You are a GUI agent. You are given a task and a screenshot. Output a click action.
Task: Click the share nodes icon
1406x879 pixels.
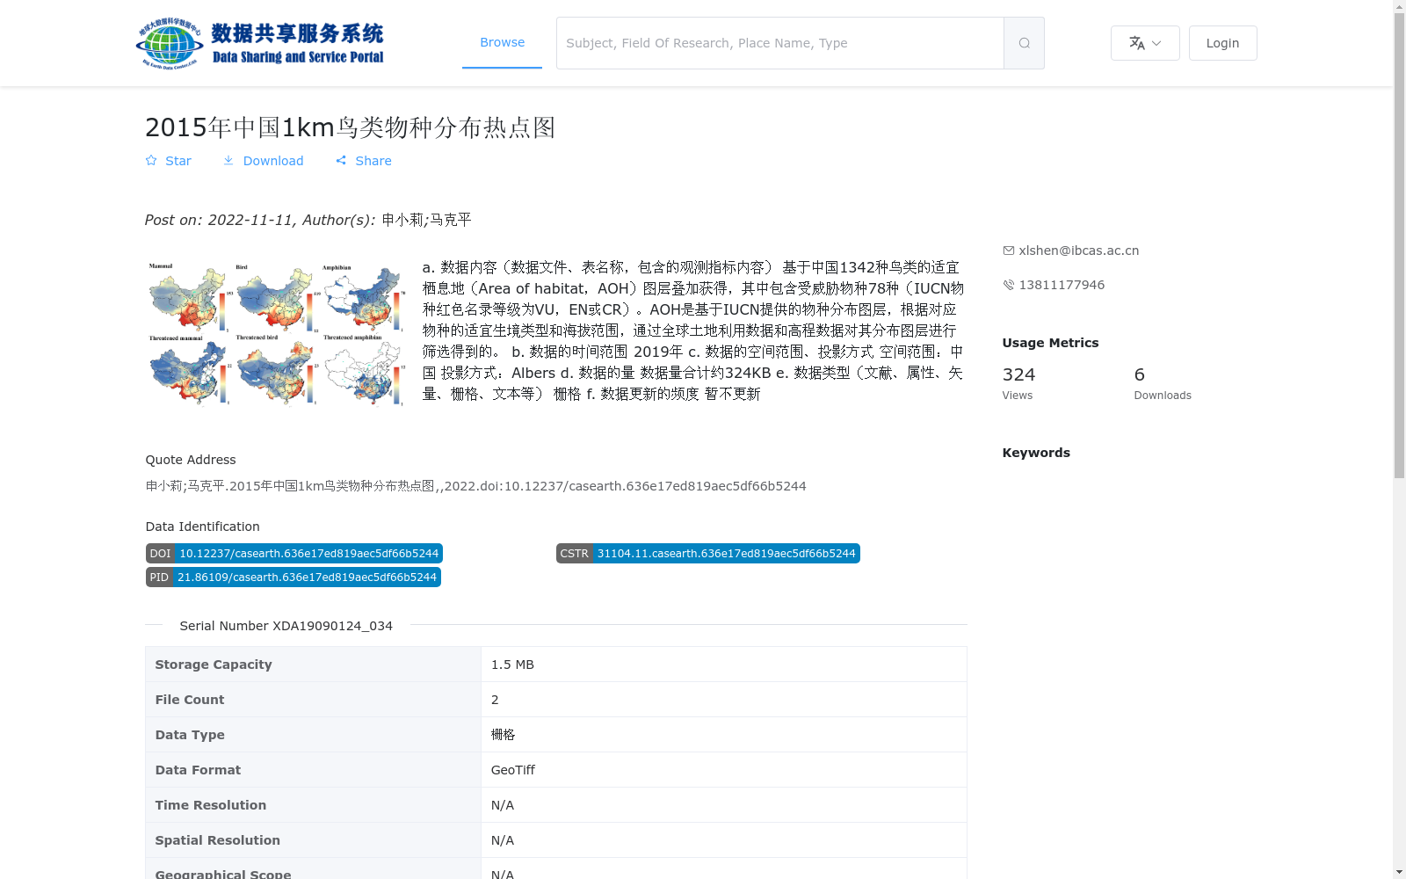pos(341,161)
